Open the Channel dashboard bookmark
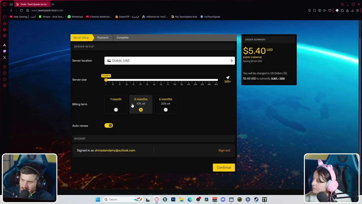 coord(99,17)
